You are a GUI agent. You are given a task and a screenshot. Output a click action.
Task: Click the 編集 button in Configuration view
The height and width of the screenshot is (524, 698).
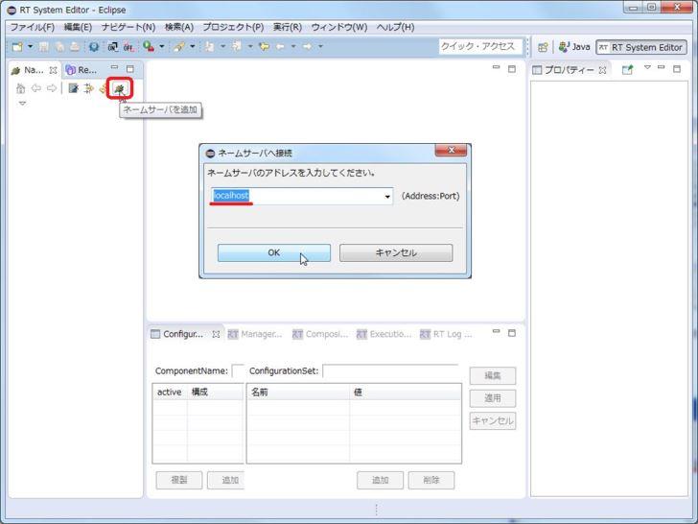click(x=493, y=375)
